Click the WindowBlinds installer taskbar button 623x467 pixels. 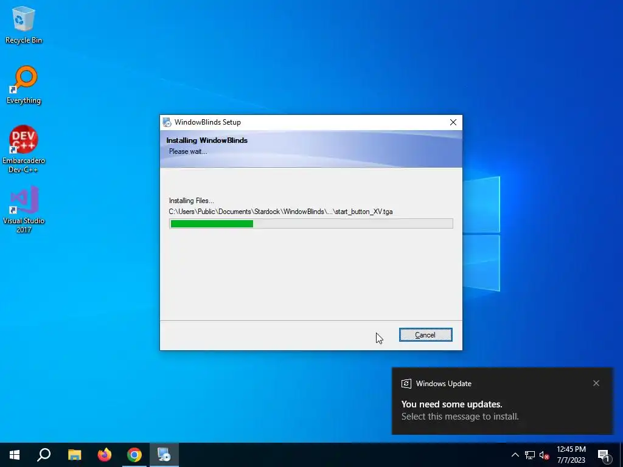tap(164, 455)
